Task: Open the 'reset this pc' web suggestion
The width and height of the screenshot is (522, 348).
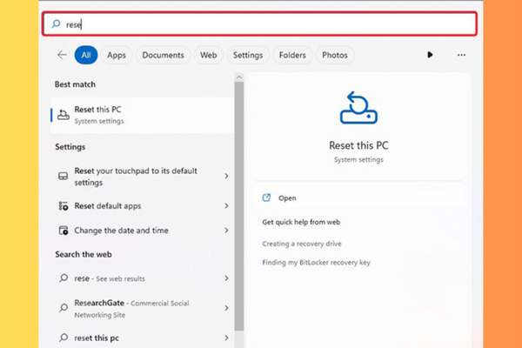Action: (x=142, y=338)
